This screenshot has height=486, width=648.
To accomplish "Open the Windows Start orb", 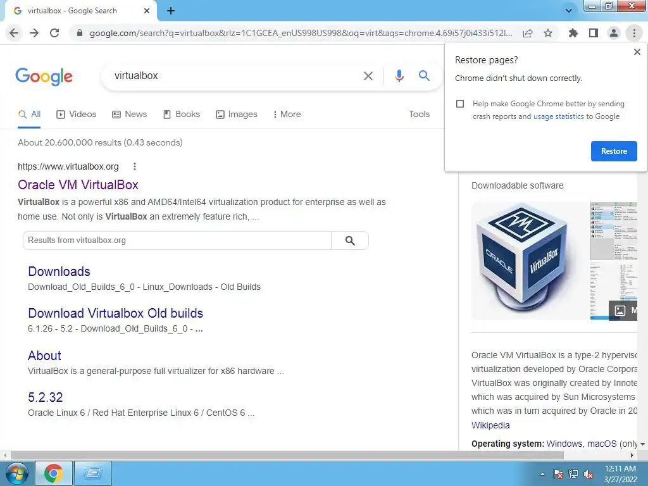I will pos(16,473).
